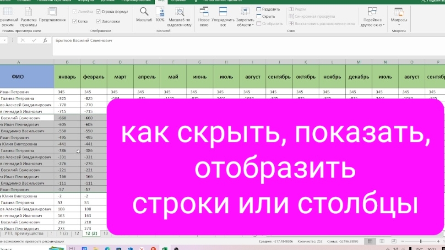This screenshot has height=250, width=445.
Task: Toggle Сетка gridlines checkbox
Action: pos(75,21)
